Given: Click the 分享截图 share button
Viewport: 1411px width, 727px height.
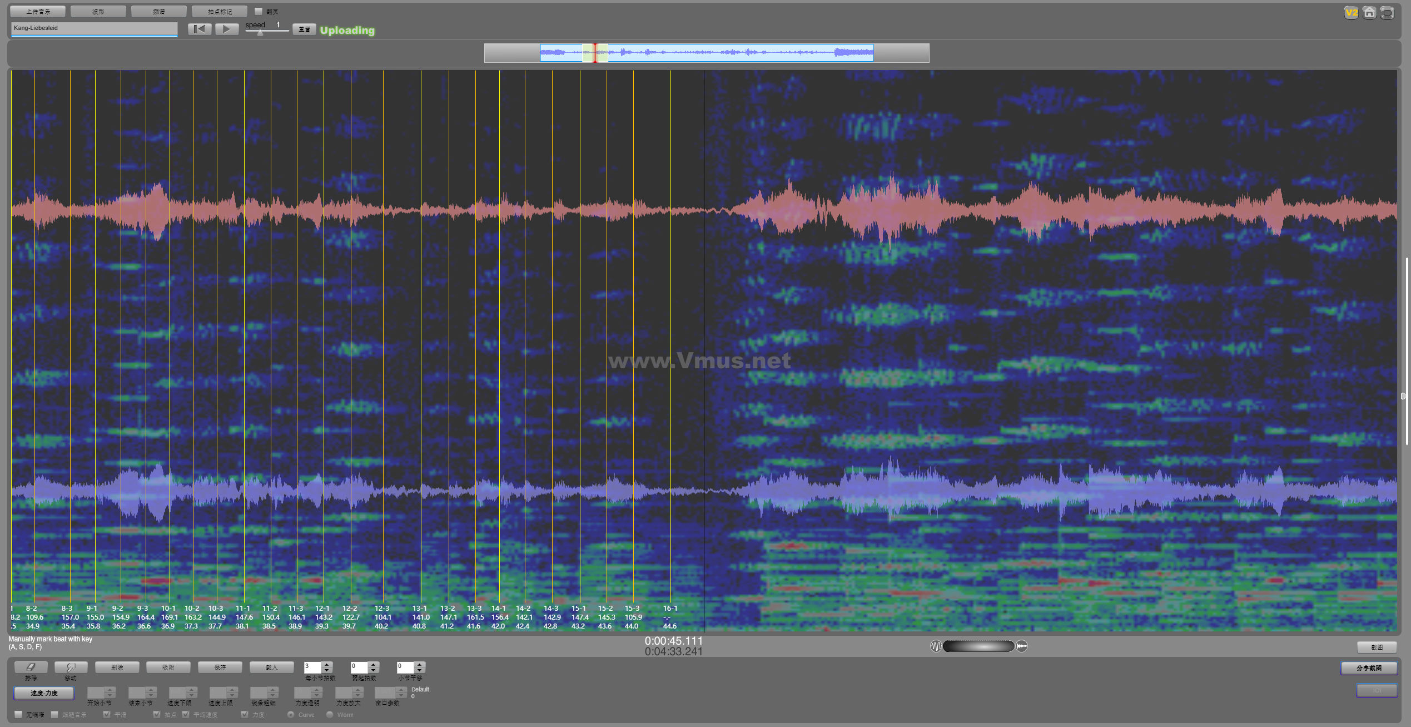Looking at the screenshot, I should (1369, 667).
